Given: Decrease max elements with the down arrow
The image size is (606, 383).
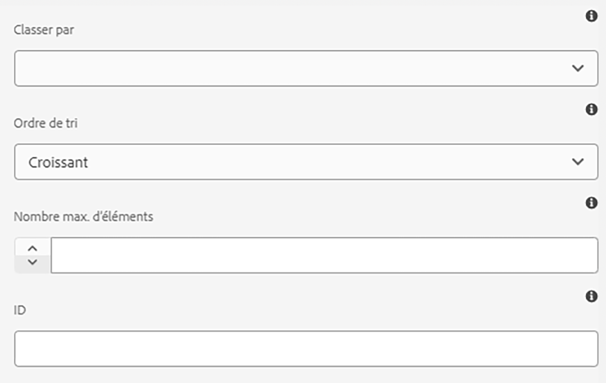Looking at the screenshot, I should pyautogui.click(x=33, y=262).
